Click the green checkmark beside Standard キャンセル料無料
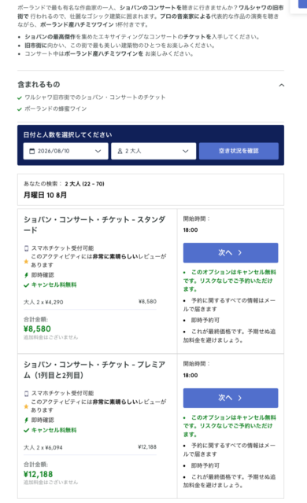Screen dimensions: 307x503 click(x=26, y=285)
